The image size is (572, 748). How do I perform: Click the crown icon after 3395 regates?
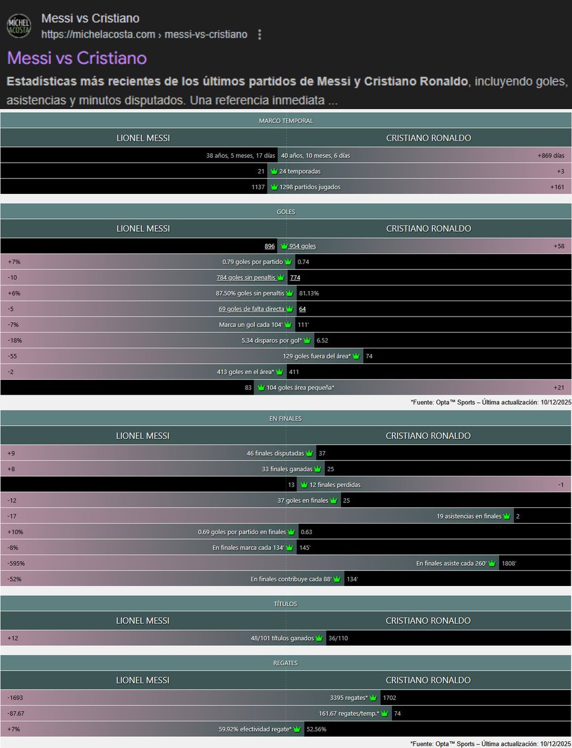click(x=373, y=698)
